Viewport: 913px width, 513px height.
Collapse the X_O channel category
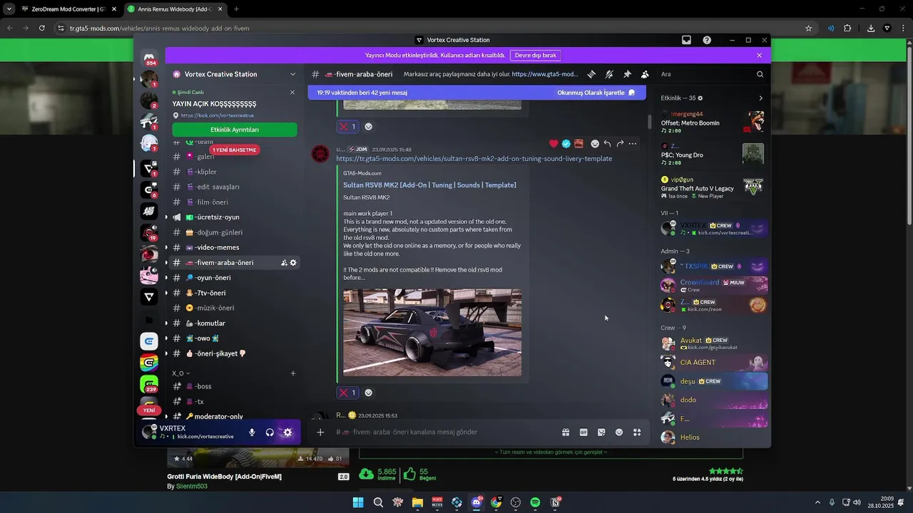[180, 373]
